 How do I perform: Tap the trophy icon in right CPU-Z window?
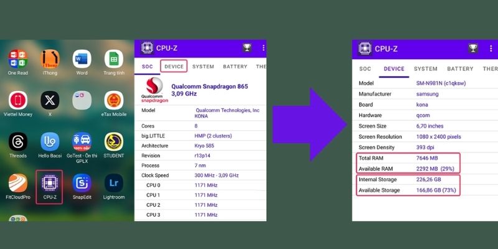pos(473,49)
